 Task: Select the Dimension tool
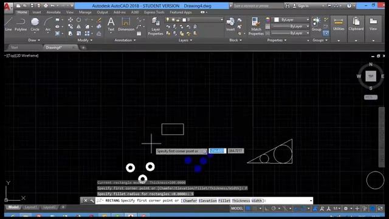point(126,24)
